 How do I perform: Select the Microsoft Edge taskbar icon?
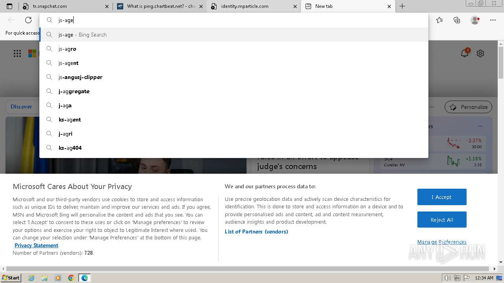pos(84,278)
